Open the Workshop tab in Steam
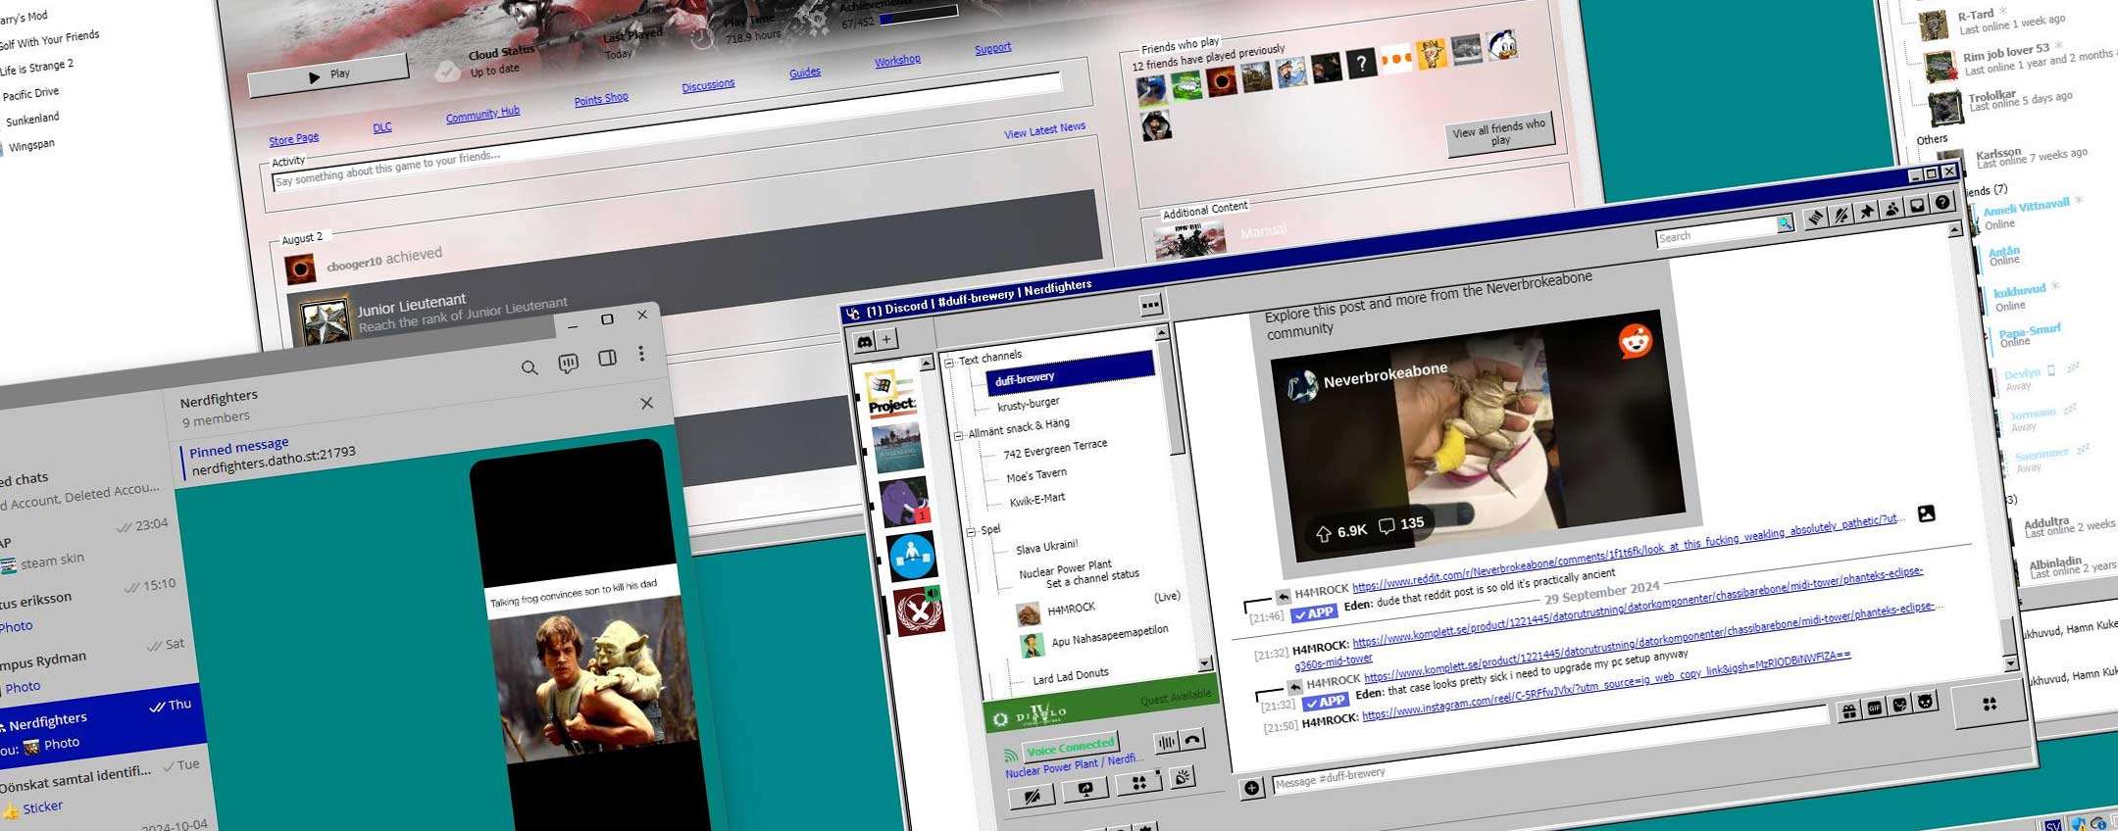 pos(897,61)
